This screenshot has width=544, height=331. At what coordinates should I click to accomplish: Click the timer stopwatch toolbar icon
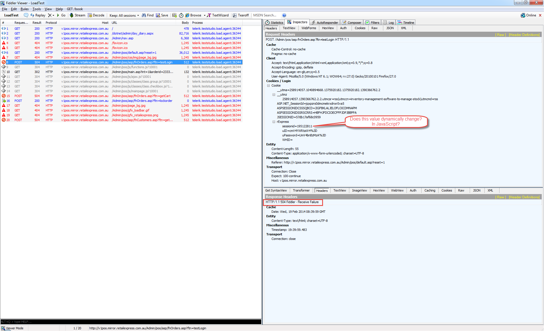click(181, 15)
